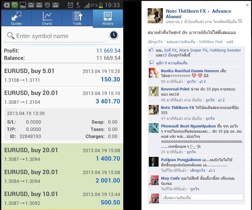Open Akara Sniper FX in the likes list
The width and height of the screenshot is (252, 210).
coord(193,50)
